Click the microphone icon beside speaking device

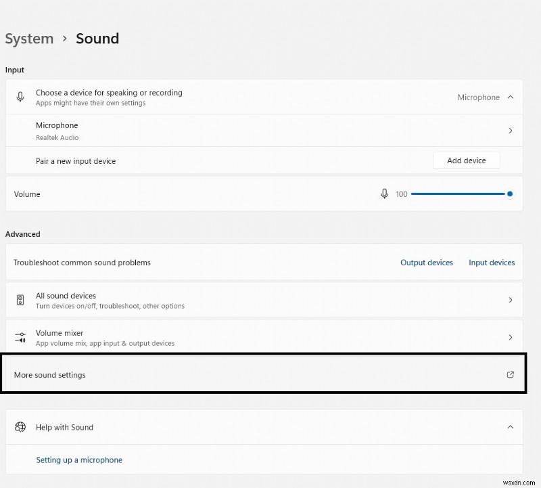(x=20, y=97)
